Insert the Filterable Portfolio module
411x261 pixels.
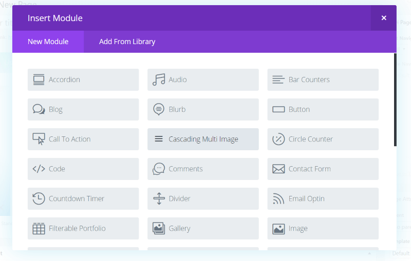83,228
